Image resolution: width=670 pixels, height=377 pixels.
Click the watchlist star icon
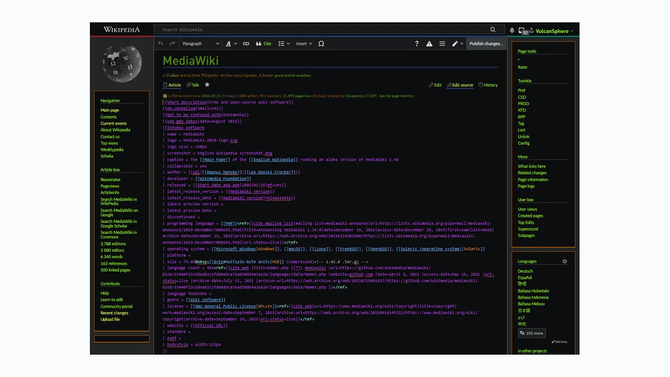point(207,85)
